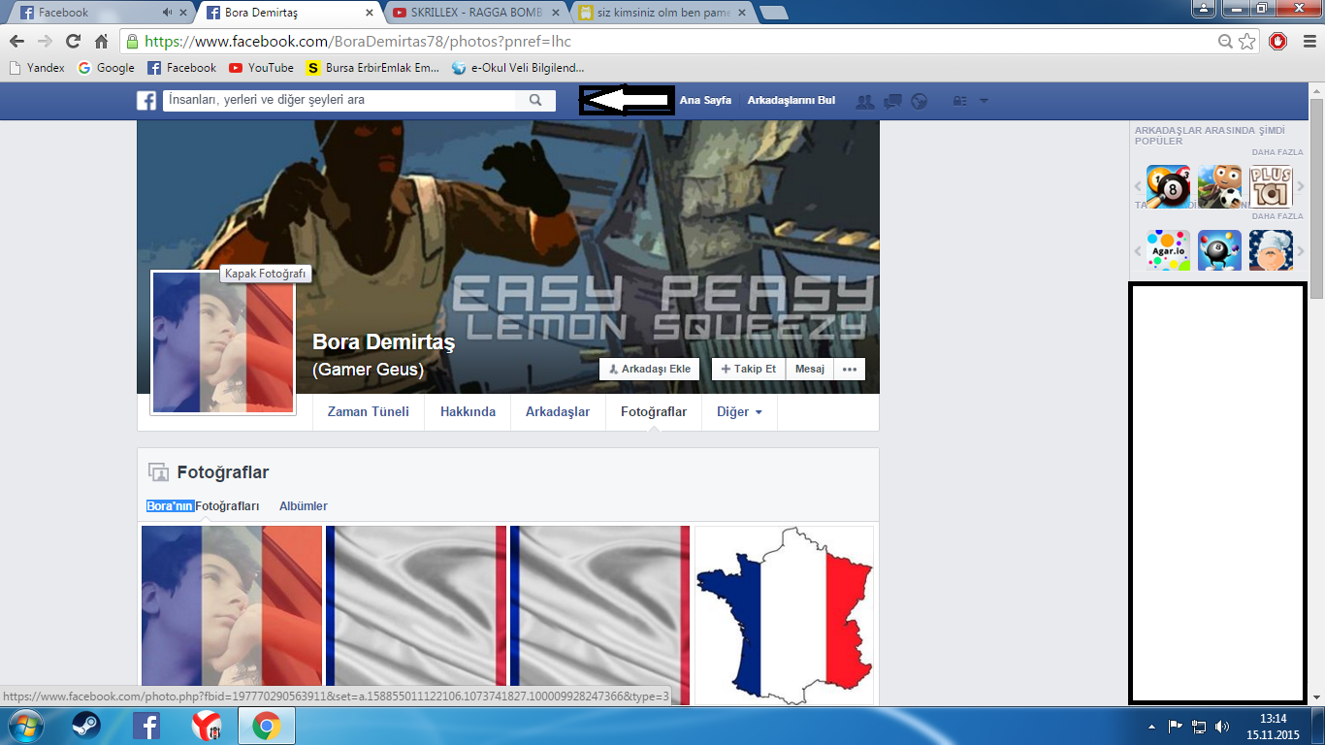Open the Bursa ErbirEmlak bookmark

point(373,68)
